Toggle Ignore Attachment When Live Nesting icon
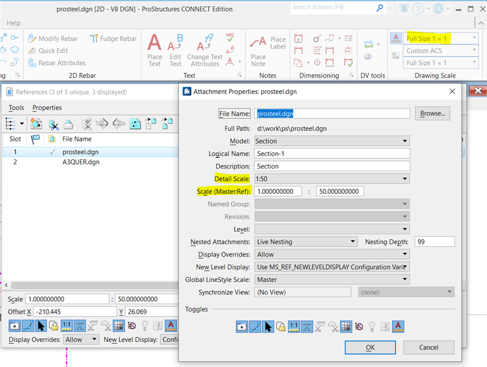This screenshot has width=487, height=367. pos(359,326)
